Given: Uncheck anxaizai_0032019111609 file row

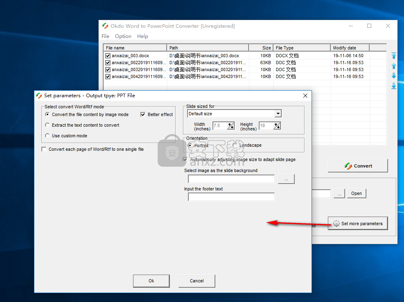Looking at the screenshot, I should [x=108, y=69].
